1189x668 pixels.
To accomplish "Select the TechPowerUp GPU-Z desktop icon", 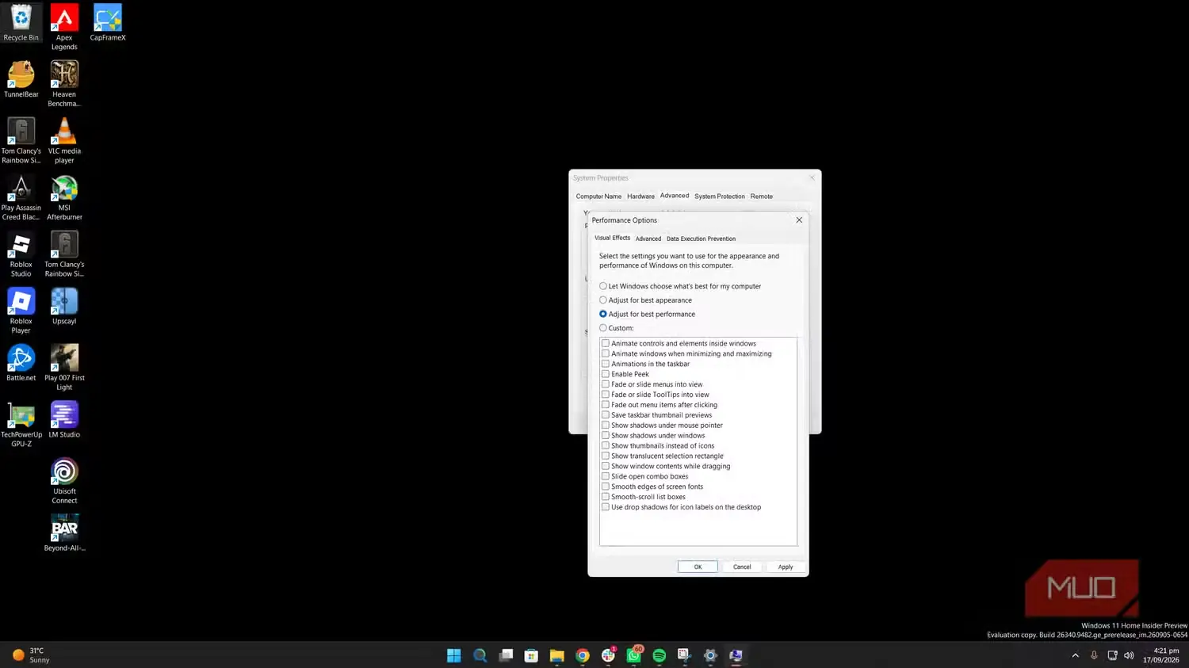I will 21,425.
